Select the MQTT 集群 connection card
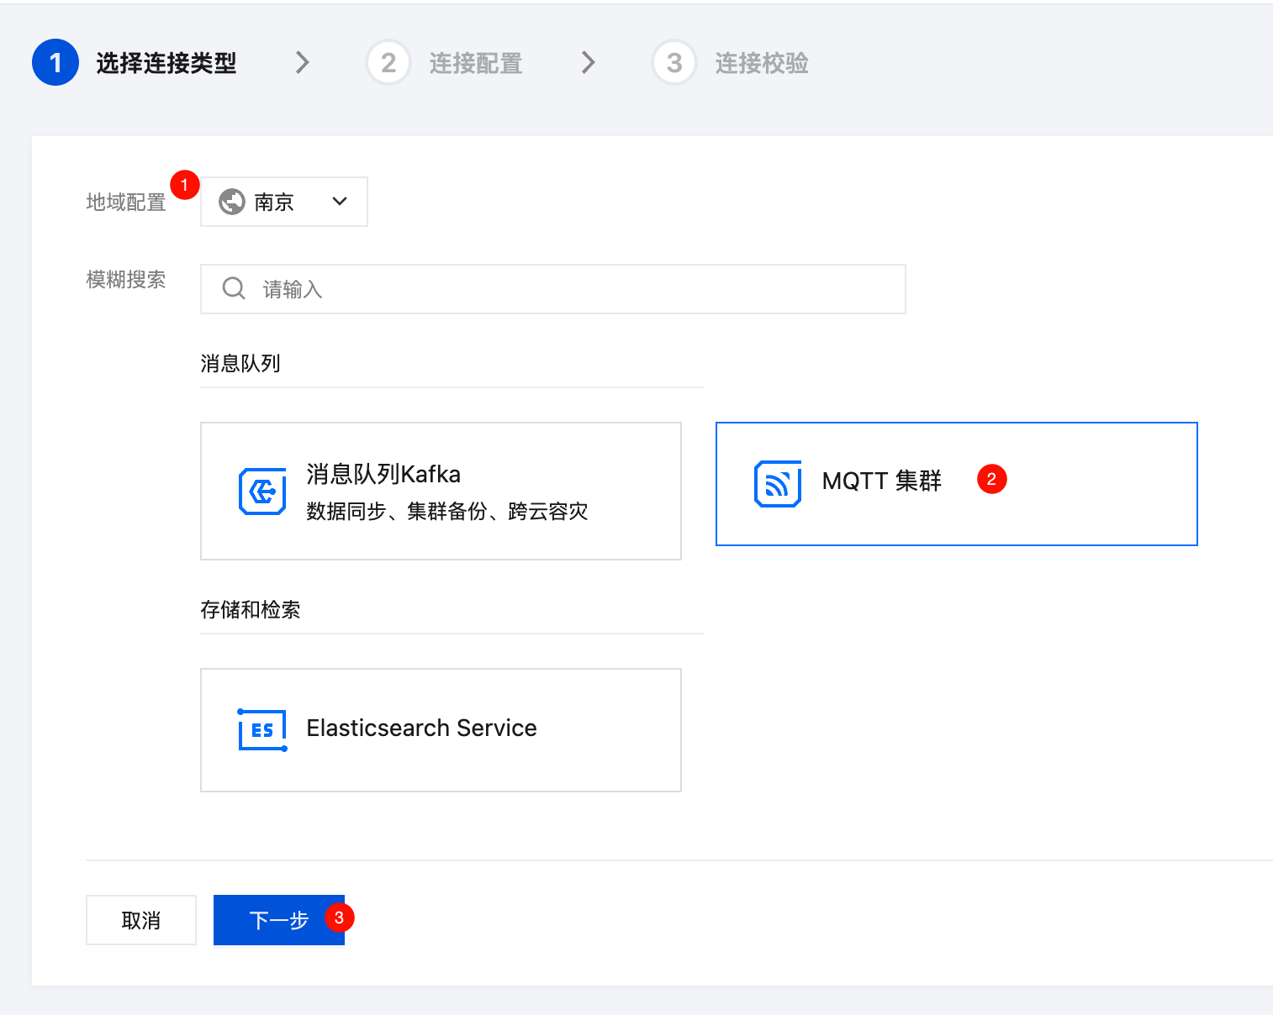Image resolution: width=1273 pixels, height=1015 pixels. tap(956, 484)
